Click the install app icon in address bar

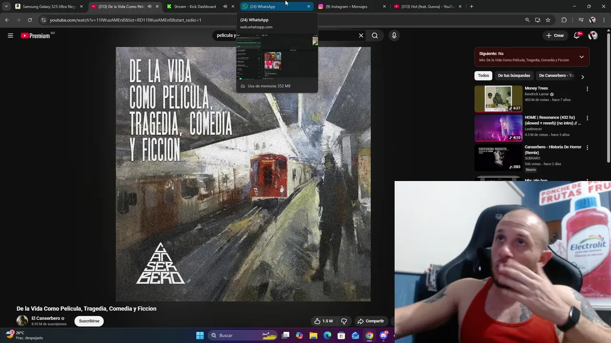(x=537, y=20)
